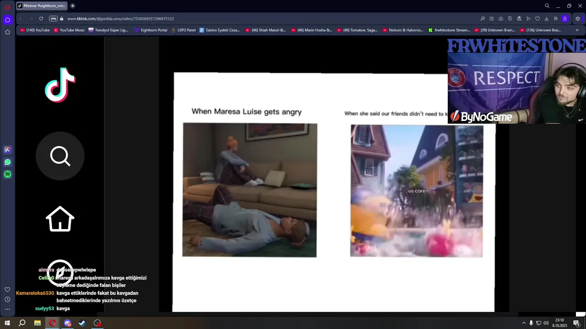Open bookmarks star in Opera sidebar
586x329 pixels.
coord(7,32)
